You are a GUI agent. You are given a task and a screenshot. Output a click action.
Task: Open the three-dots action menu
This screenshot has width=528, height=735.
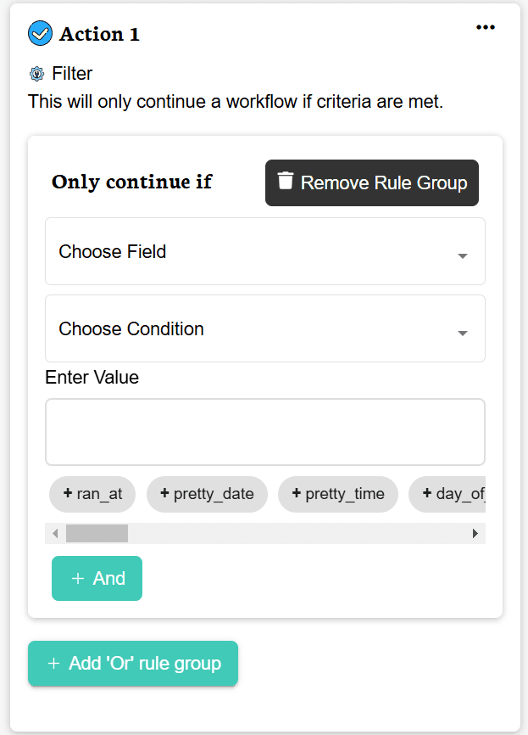point(485,28)
